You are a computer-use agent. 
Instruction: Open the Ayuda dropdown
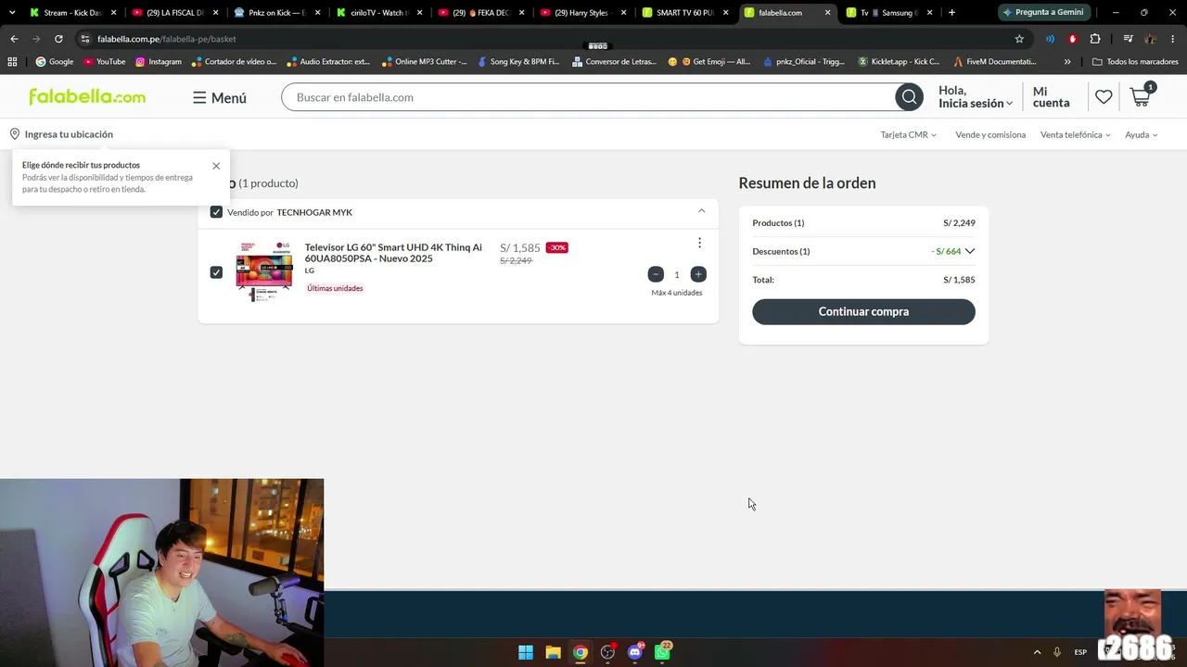tap(1142, 135)
